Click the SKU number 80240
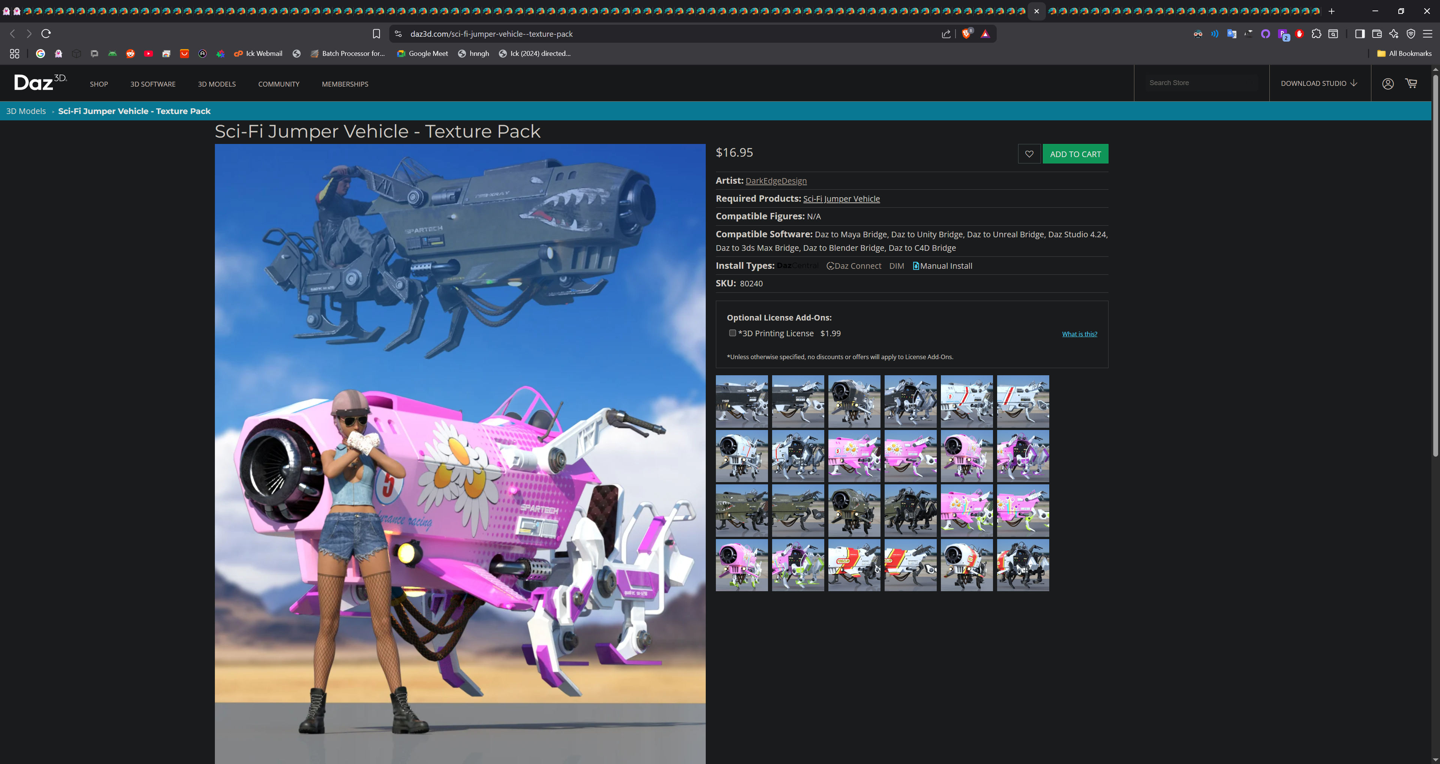Viewport: 1440px width, 764px height. tap(751, 283)
